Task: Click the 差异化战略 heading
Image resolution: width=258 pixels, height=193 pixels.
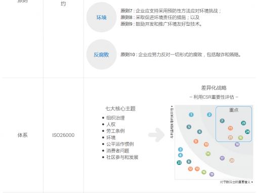Action: click(214, 87)
